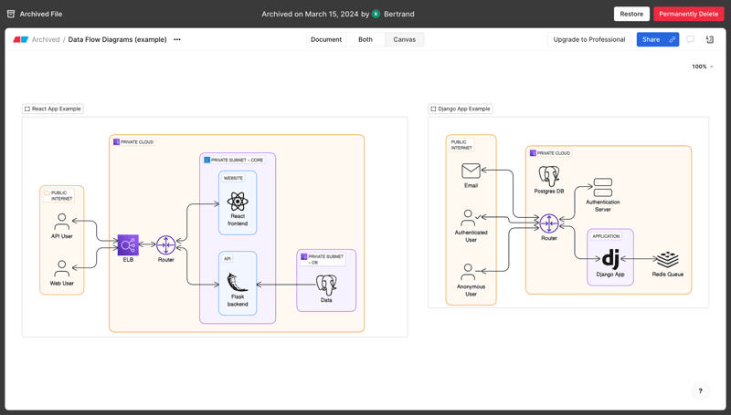The height and width of the screenshot is (415, 731).
Task: Switch to Document view
Action: (326, 40)
